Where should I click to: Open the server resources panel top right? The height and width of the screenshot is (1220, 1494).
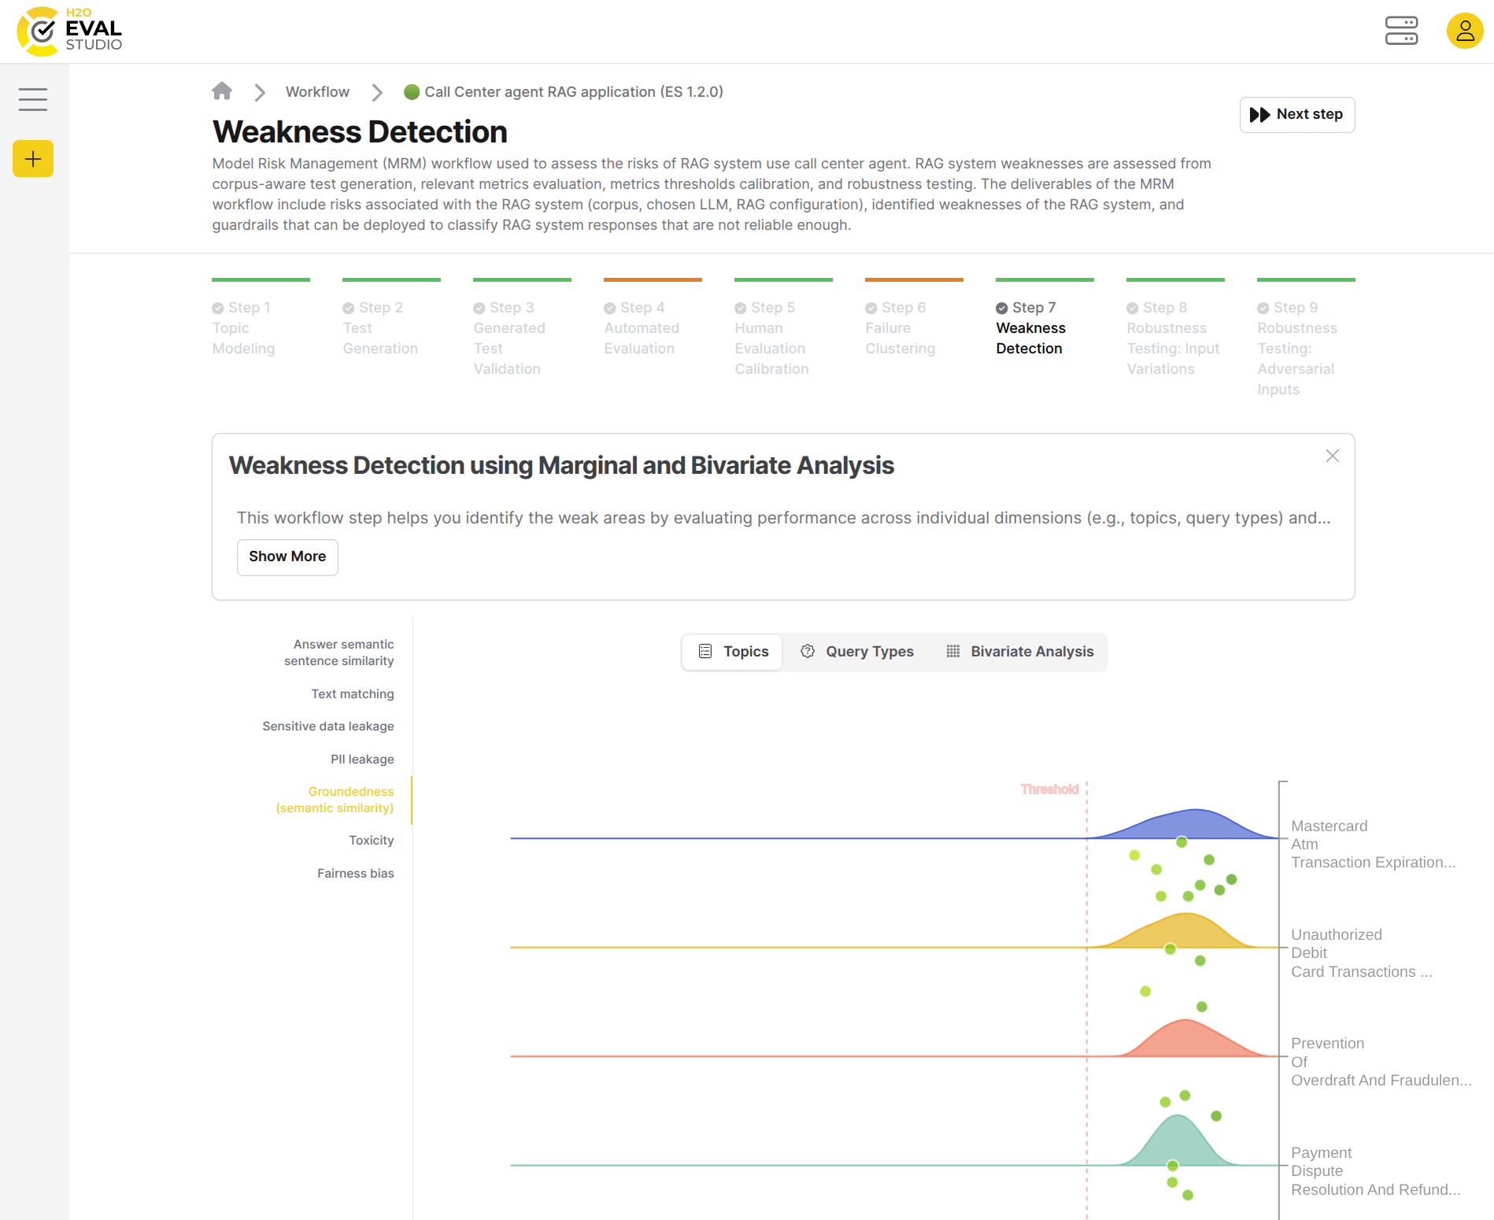(1401, 31)
